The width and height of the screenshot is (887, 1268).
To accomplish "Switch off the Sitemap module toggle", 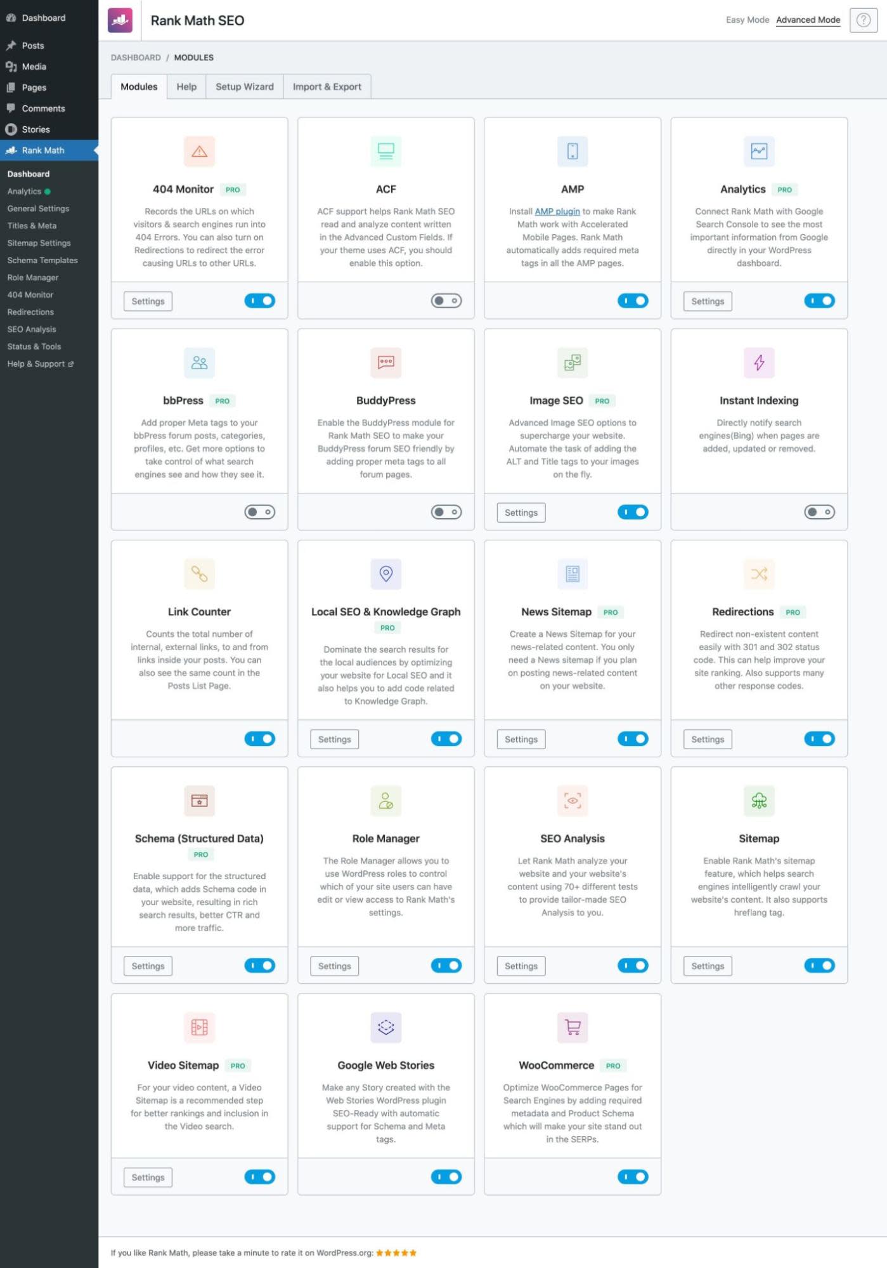I will click(819, 965).
